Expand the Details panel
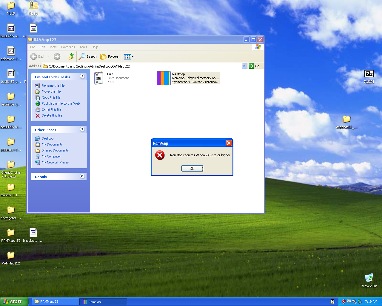This screenshot has height=306, width=382. pos(82,176)
